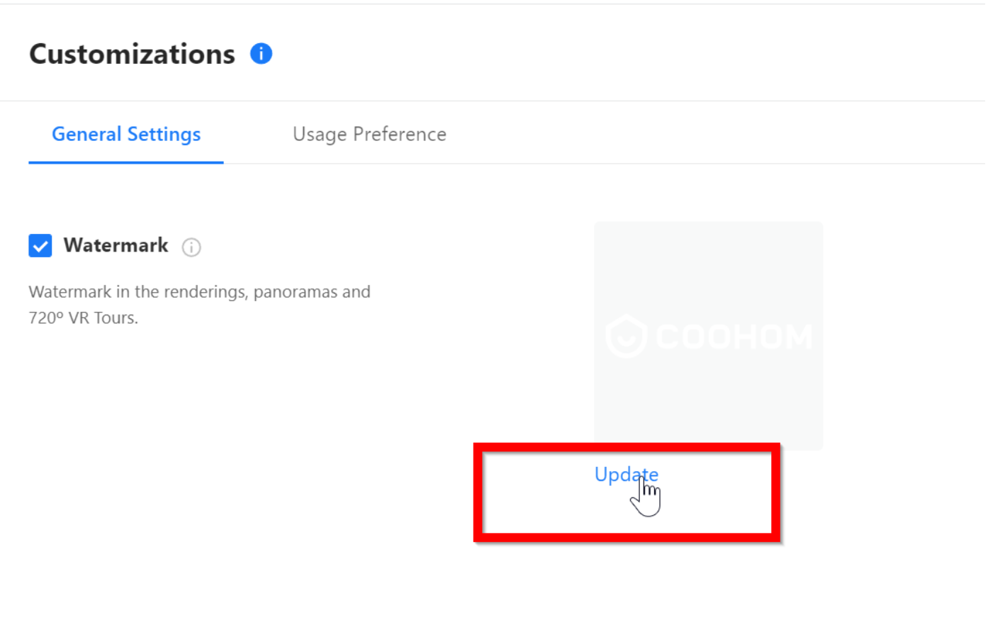
Task: Click the blue info icon beside Customizations
Action: click(x=261, y=54)
